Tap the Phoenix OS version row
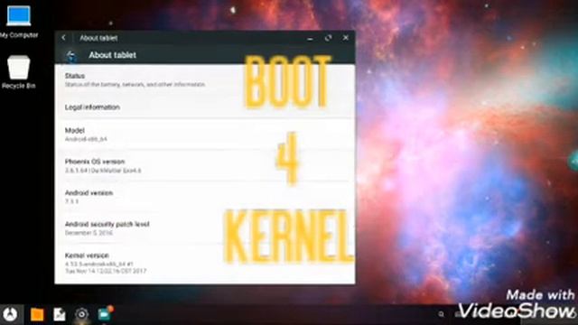The height and width of the screenshot is (325, 578). [205, 166]
